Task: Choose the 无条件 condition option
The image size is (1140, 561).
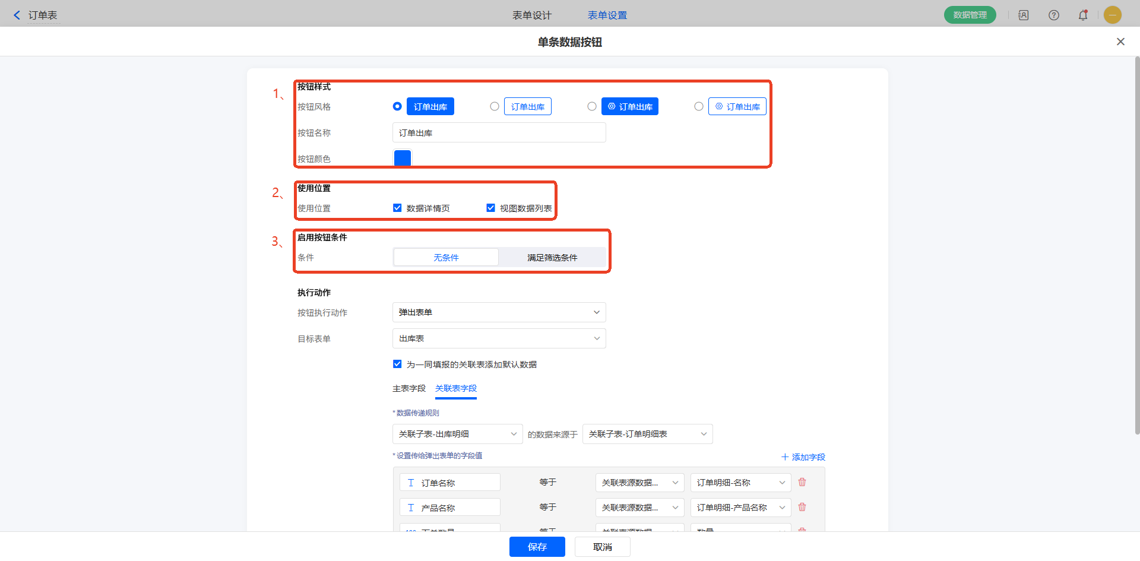Action: click(446, 257)
